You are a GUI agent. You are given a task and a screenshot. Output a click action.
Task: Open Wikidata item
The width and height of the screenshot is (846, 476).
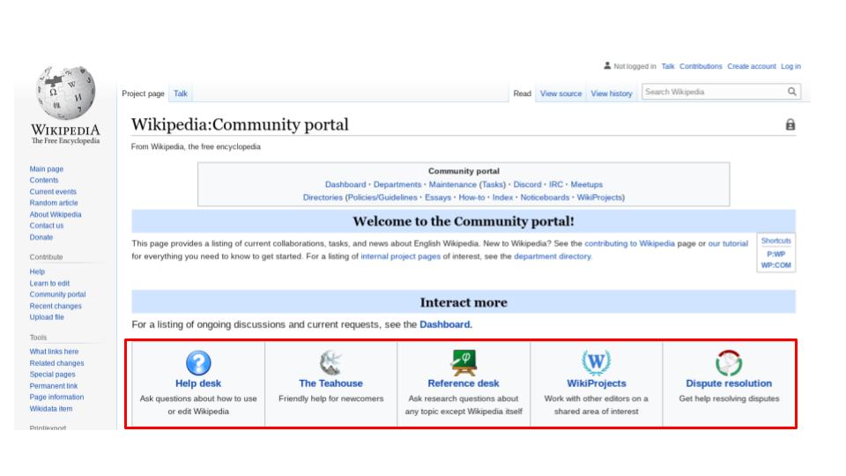51,408
